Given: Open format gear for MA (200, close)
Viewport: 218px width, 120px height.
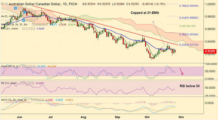Looking at the screenshot, I should 27,20.
